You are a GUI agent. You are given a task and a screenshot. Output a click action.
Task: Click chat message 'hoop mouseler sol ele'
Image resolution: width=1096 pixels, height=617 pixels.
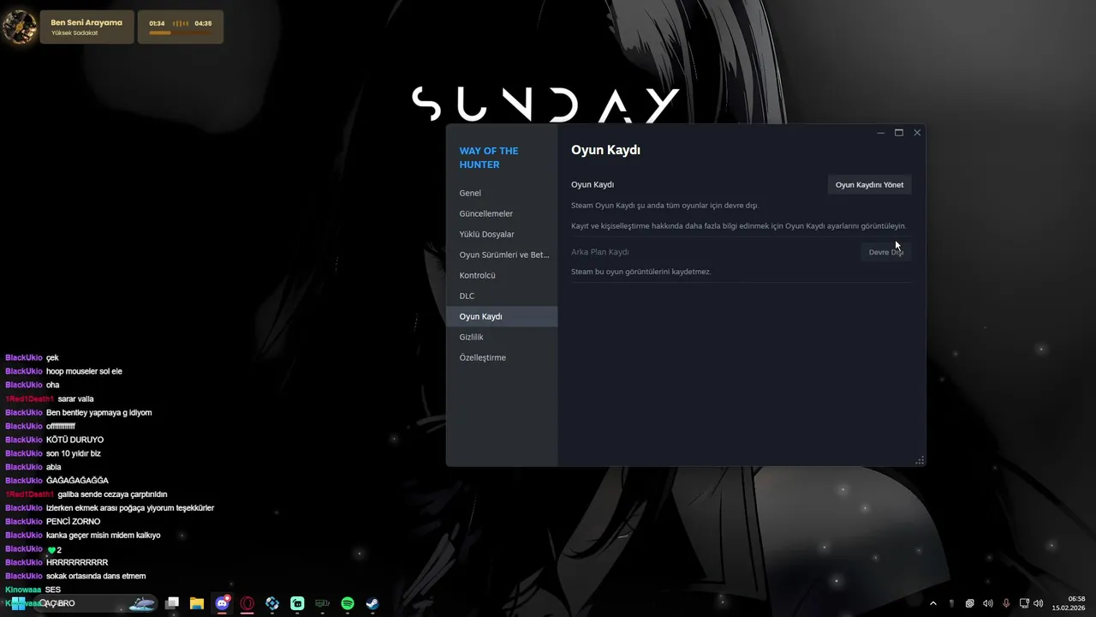(x=84, y=371)
